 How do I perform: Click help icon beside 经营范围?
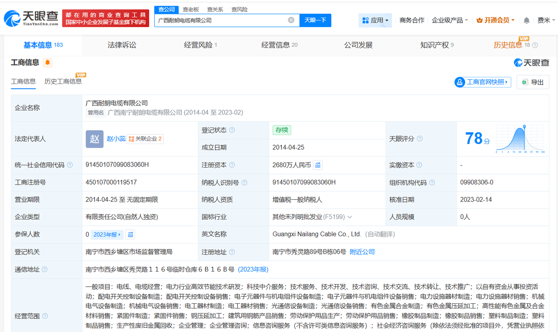click(x=45, y=316)
